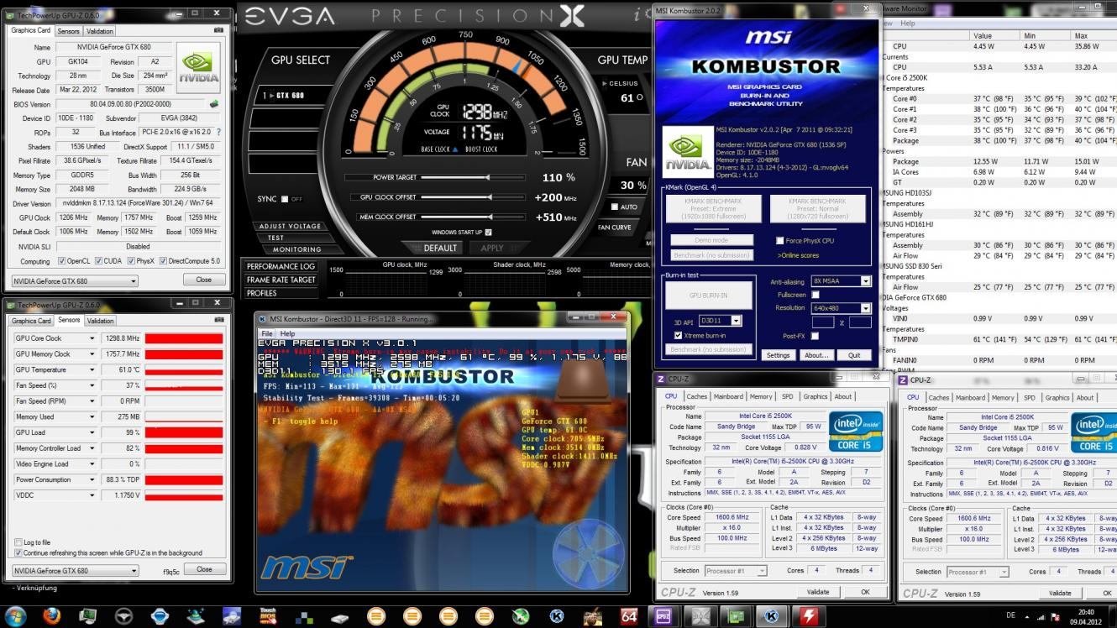Open the red 64 taskbar icon
Image resolution: width=1117 pixels, height=628 pixels.
pos(629,616)
